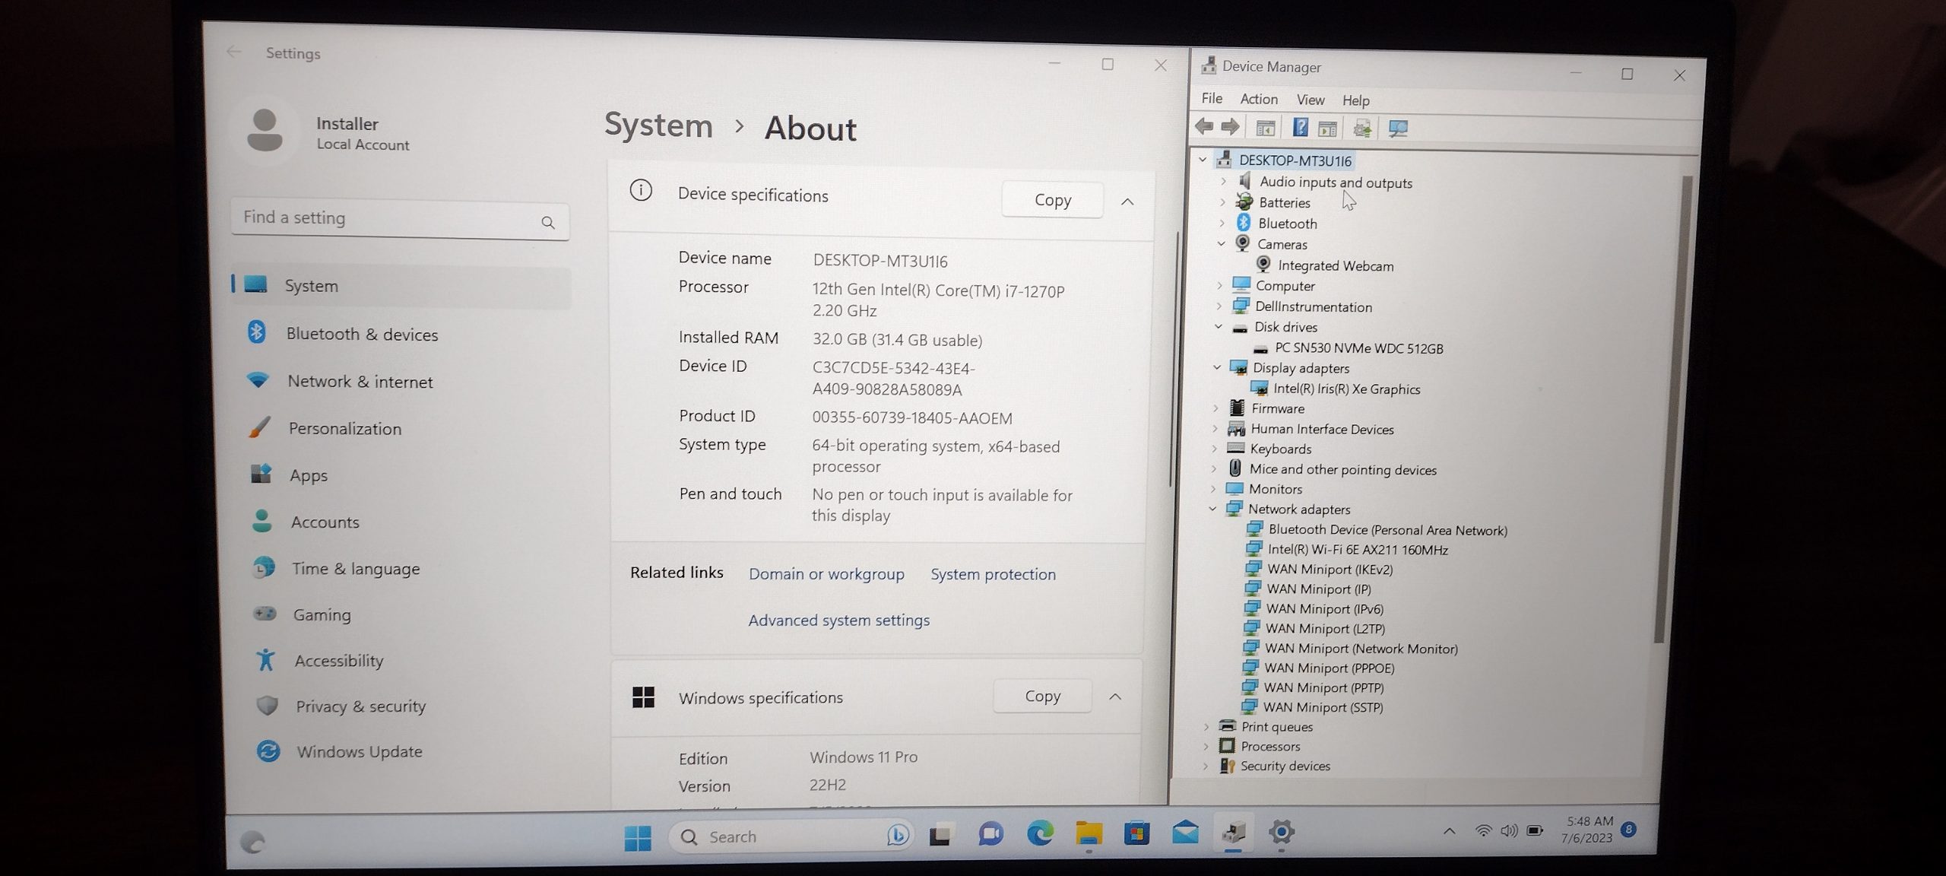The width and height of the screenshot is (1946, 876).
Task: Select Integrated Webcam device
Action: [x=1335, y=265]
